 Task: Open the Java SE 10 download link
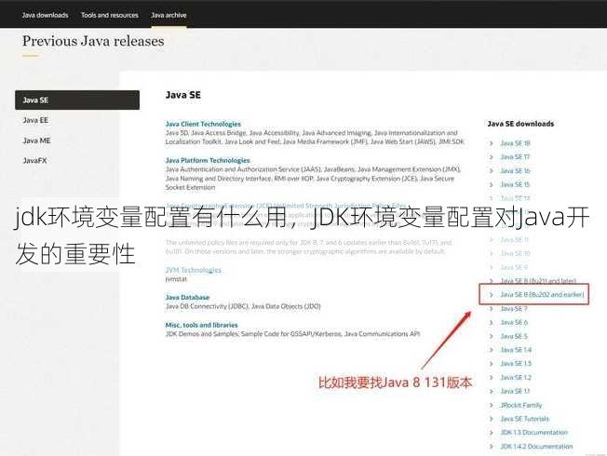(515, 253)
